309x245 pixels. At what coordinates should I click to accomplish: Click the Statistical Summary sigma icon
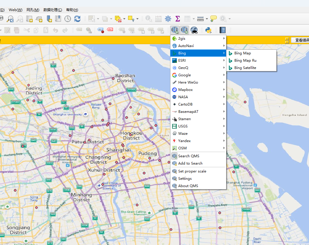click(x=177, y=19)
